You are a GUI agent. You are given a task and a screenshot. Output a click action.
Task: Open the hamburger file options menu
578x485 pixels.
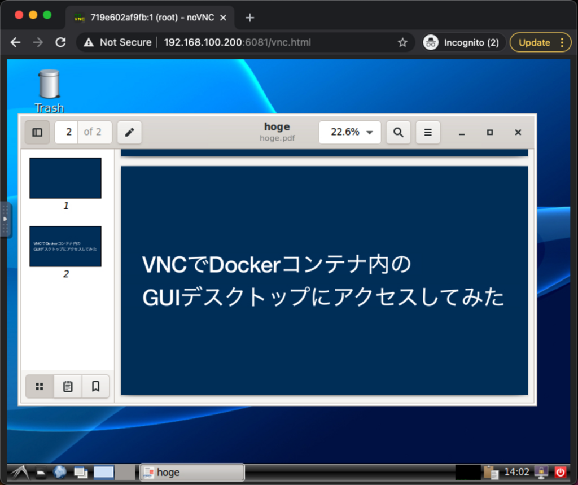pyautogui.click(x=428, y=132)
